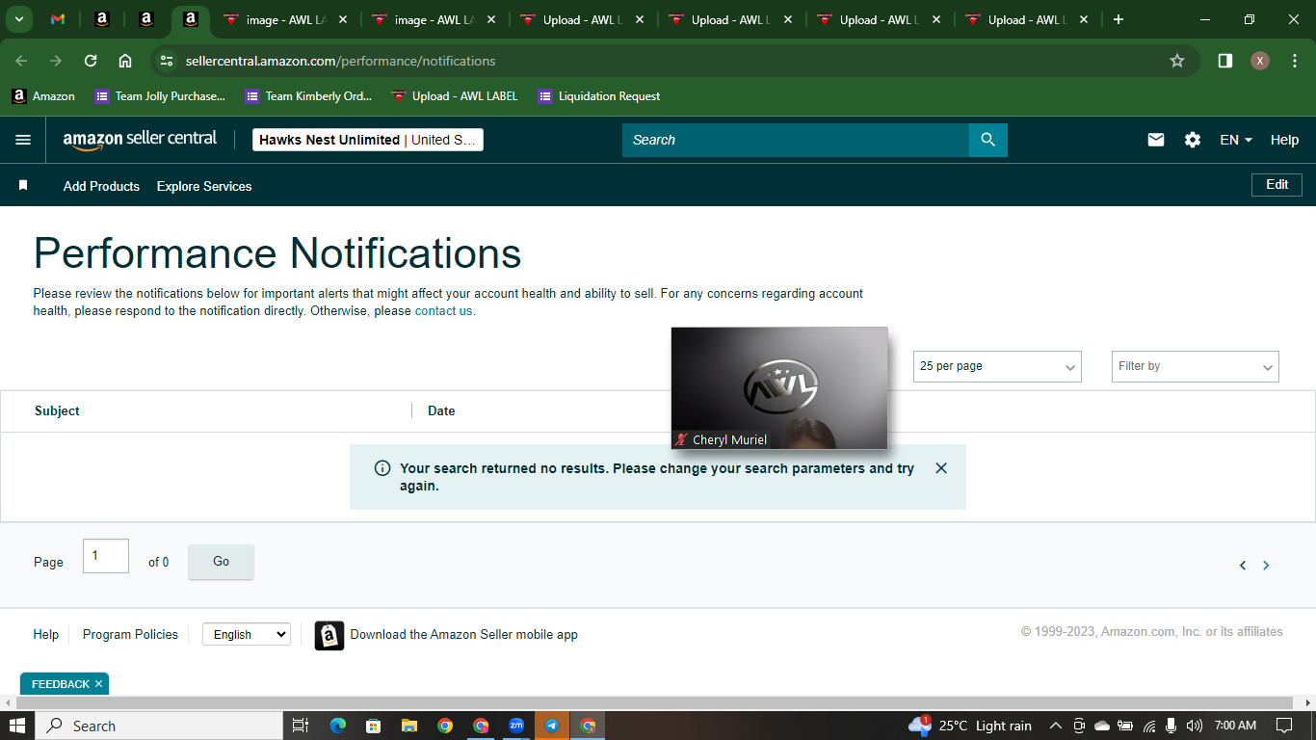Switch to Zoom on the taskbar
This screenshot has width=1316, height=740.
(516, 726)
